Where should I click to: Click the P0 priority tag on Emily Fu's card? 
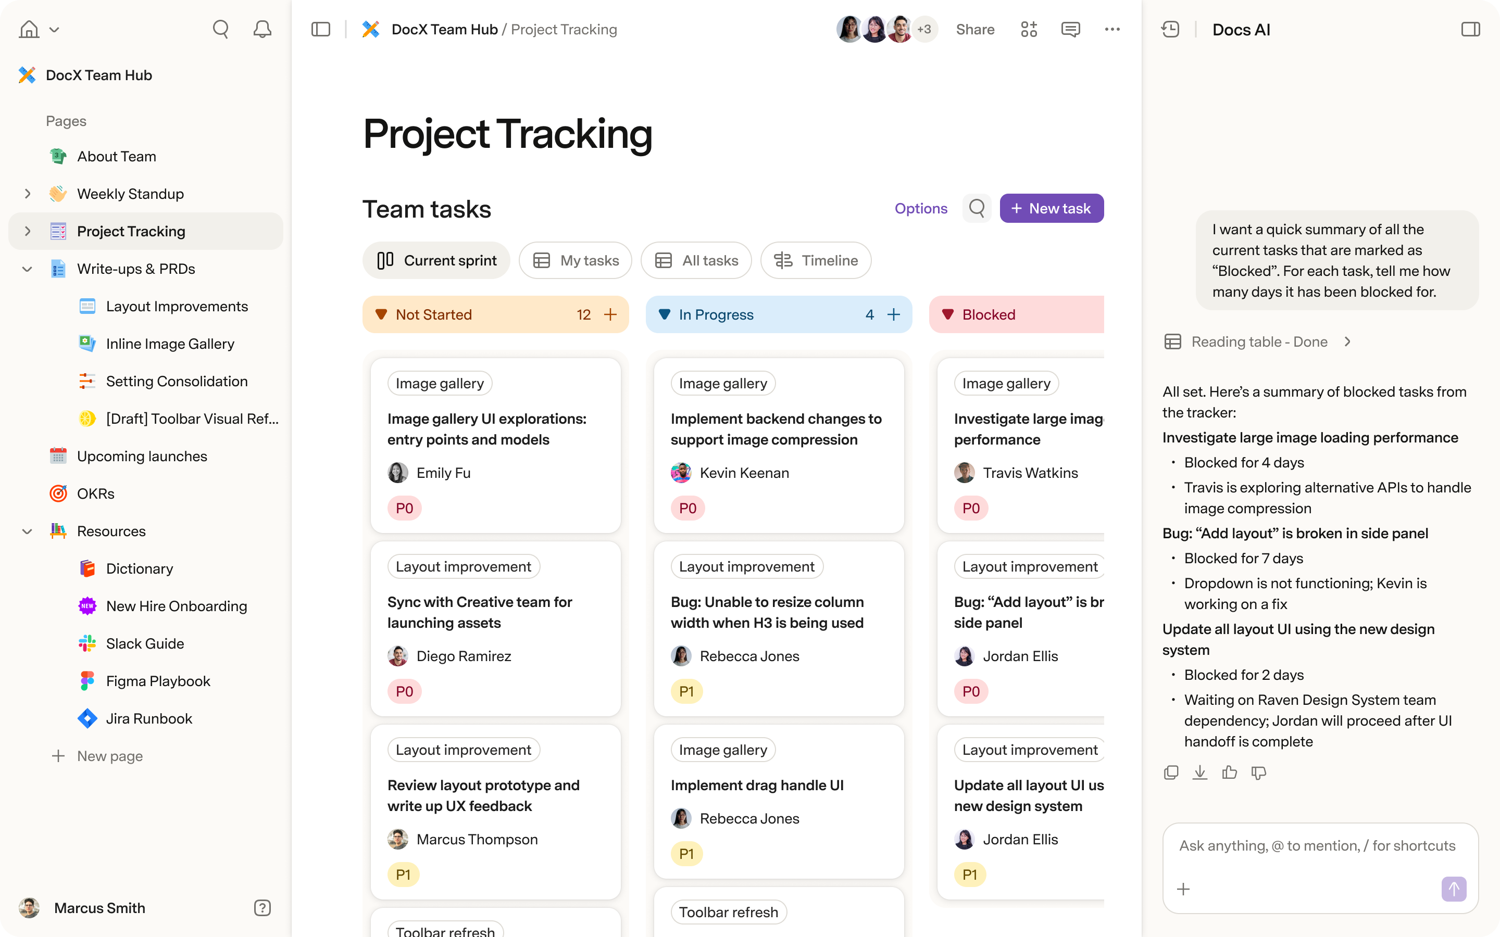click(x=404, y=508)
